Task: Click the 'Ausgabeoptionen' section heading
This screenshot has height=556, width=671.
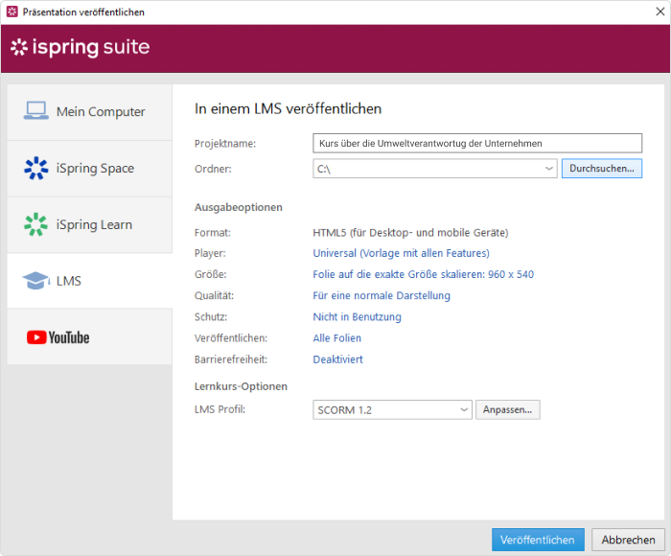Action: (x=239, y=207)
